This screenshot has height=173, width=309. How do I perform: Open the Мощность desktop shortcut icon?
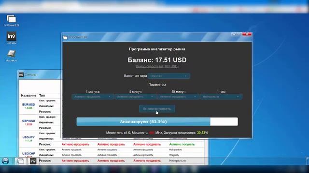[12, 56]
